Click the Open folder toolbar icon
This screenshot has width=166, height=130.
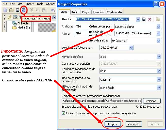coord(11,10)
